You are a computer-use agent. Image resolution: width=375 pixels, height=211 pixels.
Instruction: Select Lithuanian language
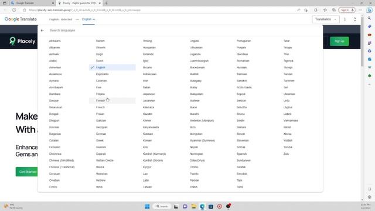coord(196,47)
